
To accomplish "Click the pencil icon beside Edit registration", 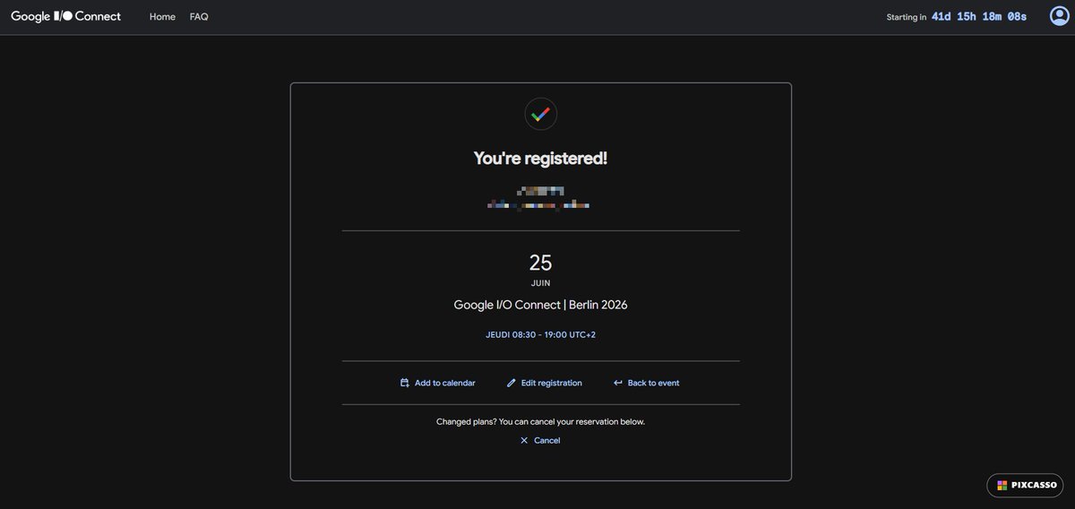I will pyautogui.click(x=512, y=383).
